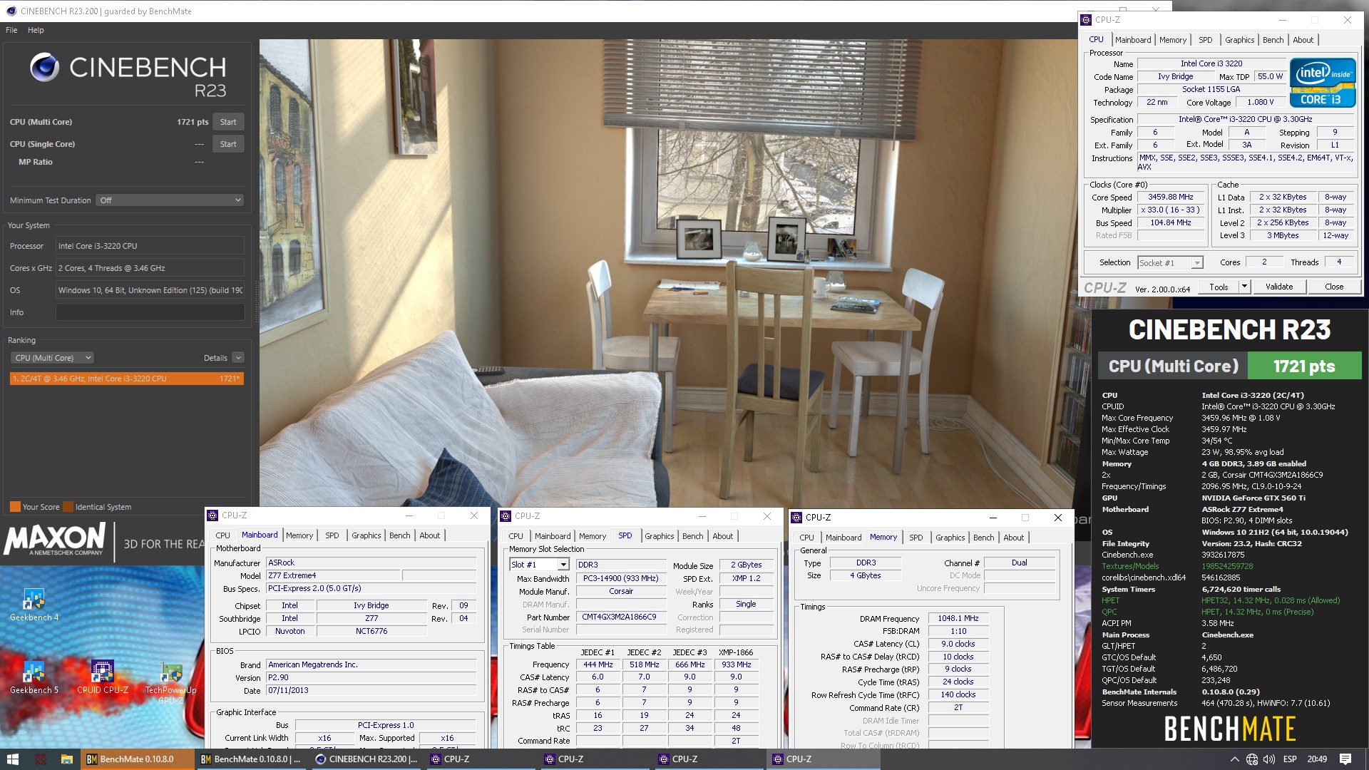Screen dimensions: 1369x770
Task: Click the Module Size 2 GBytes value
Action: coord(746,565)
